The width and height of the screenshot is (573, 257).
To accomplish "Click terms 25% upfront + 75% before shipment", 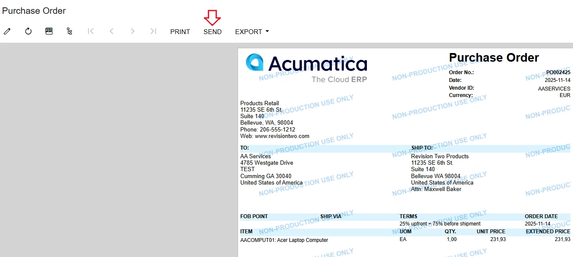I will [440, 224].
